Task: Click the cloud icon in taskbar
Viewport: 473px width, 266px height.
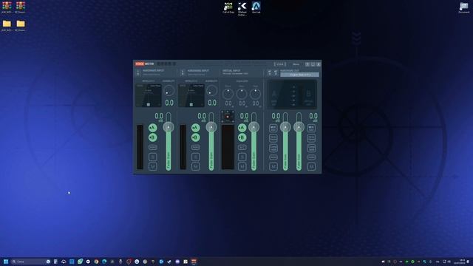Action: point(64,262)
